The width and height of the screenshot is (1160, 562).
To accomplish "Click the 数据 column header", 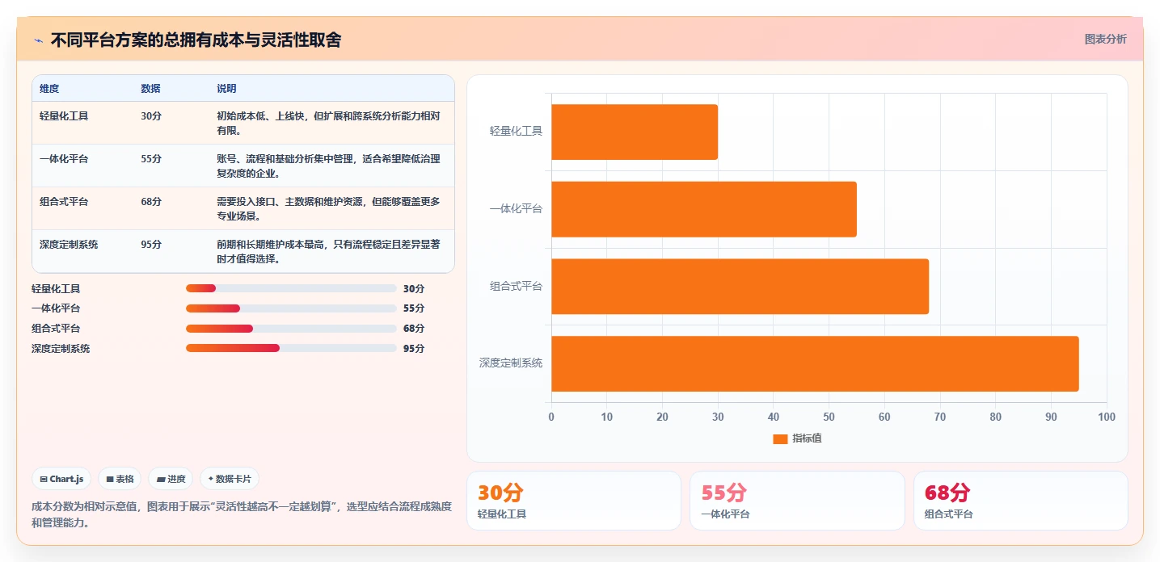I will tap(150, 88).
